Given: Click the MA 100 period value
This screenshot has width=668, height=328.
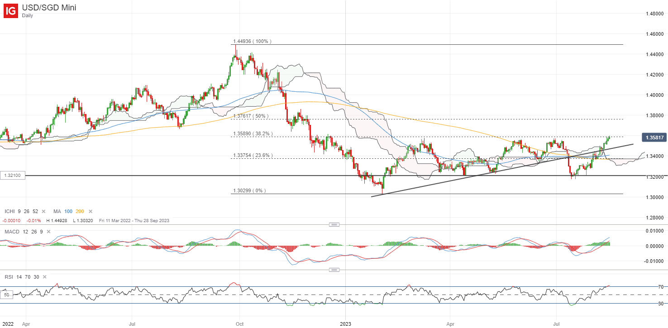Looking at the screenshot, I should point(69,211).
